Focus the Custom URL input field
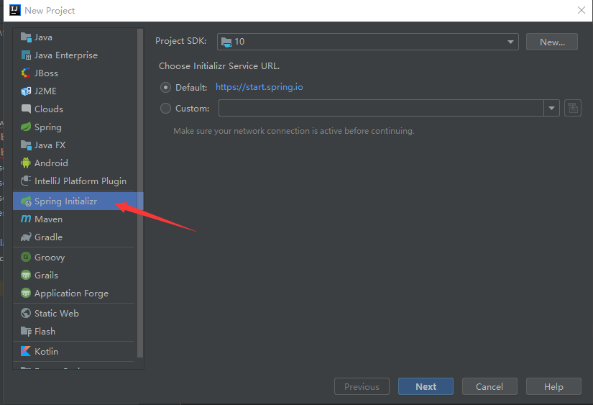The width and height of the screenshot is (593, 405). point(381,108)
